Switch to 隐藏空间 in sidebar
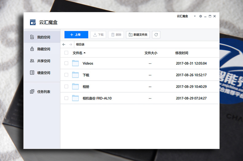 43,49
